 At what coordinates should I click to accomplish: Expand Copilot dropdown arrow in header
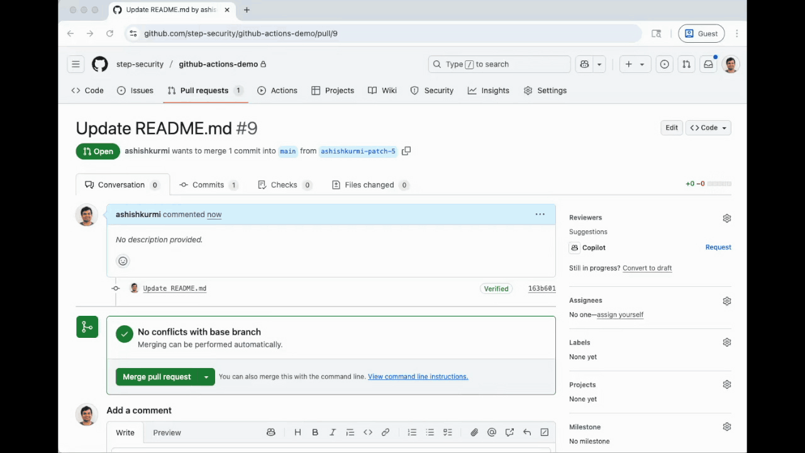click(x=599, y=64)
